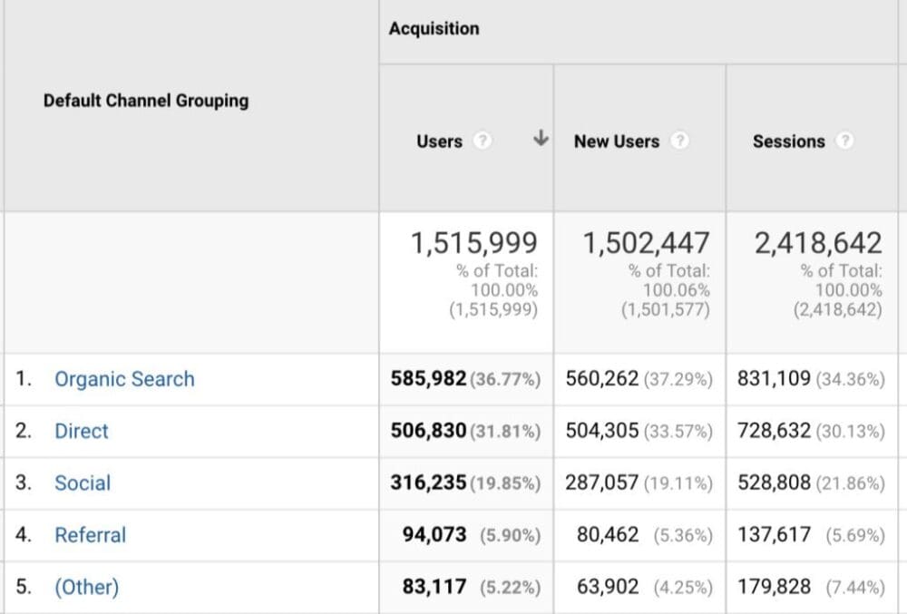Click Direct users value 506,830
This screenshot has width=907, height=614.
[x=429, y=431]
